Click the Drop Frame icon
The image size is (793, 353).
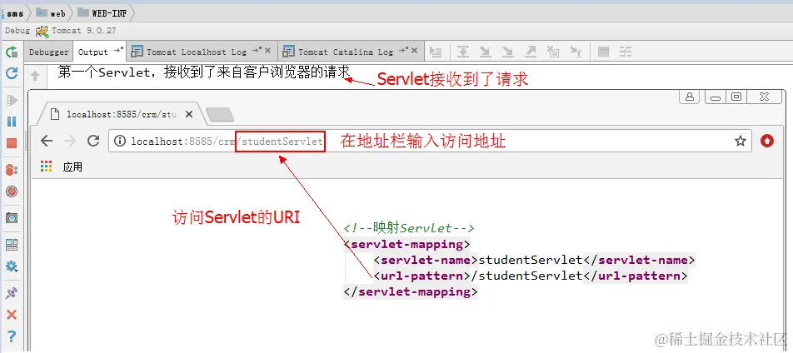point(553,52)
